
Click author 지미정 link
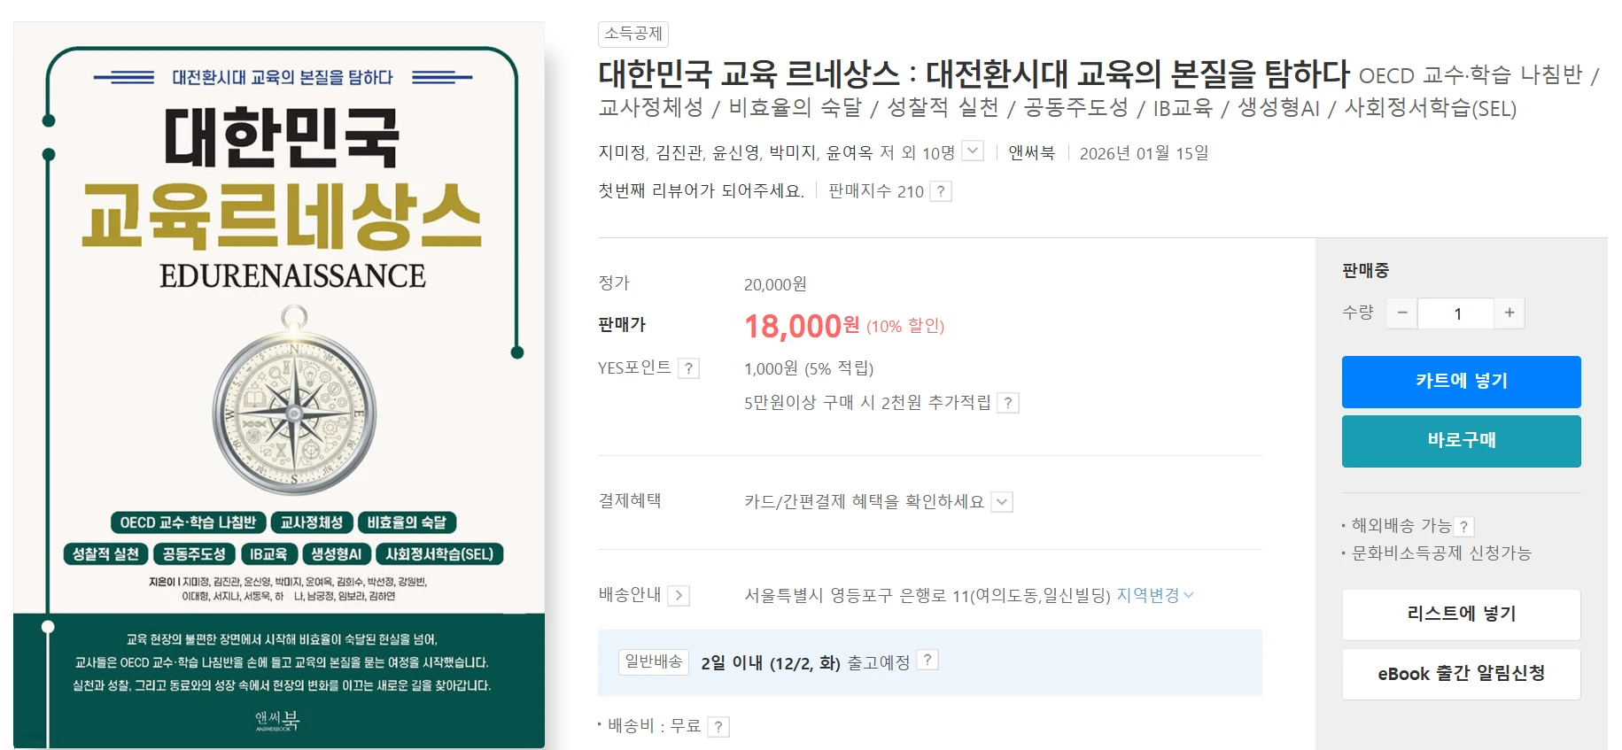[622, 153]
